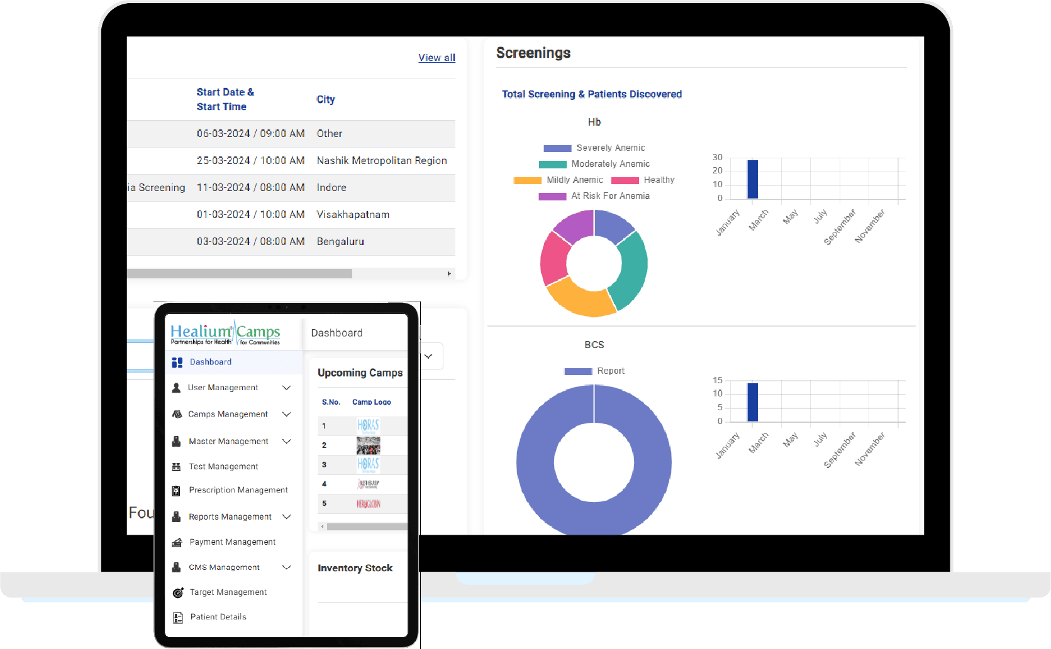Click the Payment Management icon
This screenshot has width=1051, height=649.
[x=177, y=542]
